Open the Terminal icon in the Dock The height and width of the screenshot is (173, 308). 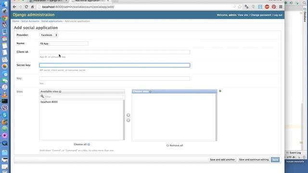click(x=5, y=101)
